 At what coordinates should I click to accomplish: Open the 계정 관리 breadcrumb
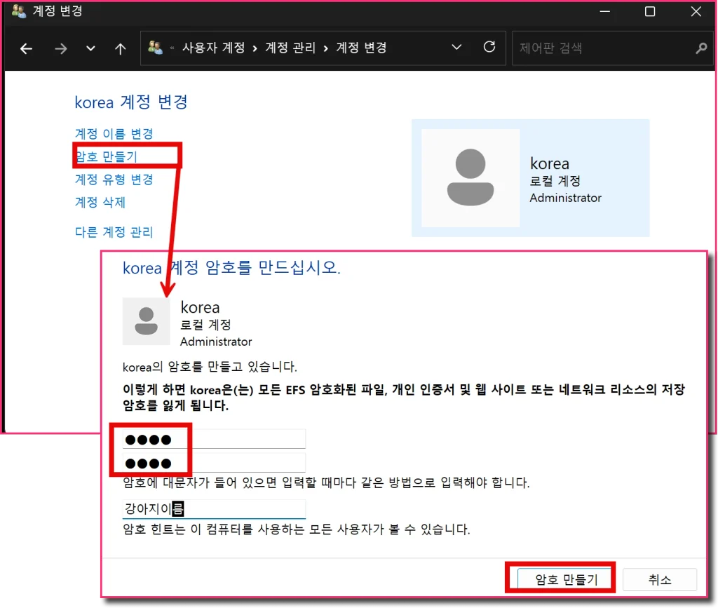290,48
